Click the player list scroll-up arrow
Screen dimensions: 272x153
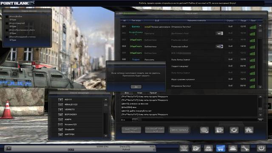coord(106,100)
